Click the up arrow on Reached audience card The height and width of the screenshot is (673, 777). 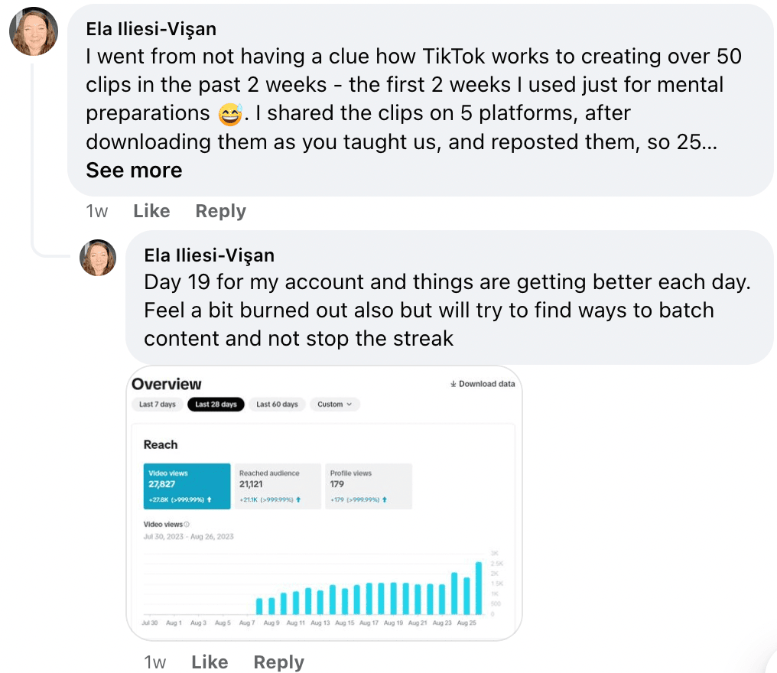click(298, 499)
